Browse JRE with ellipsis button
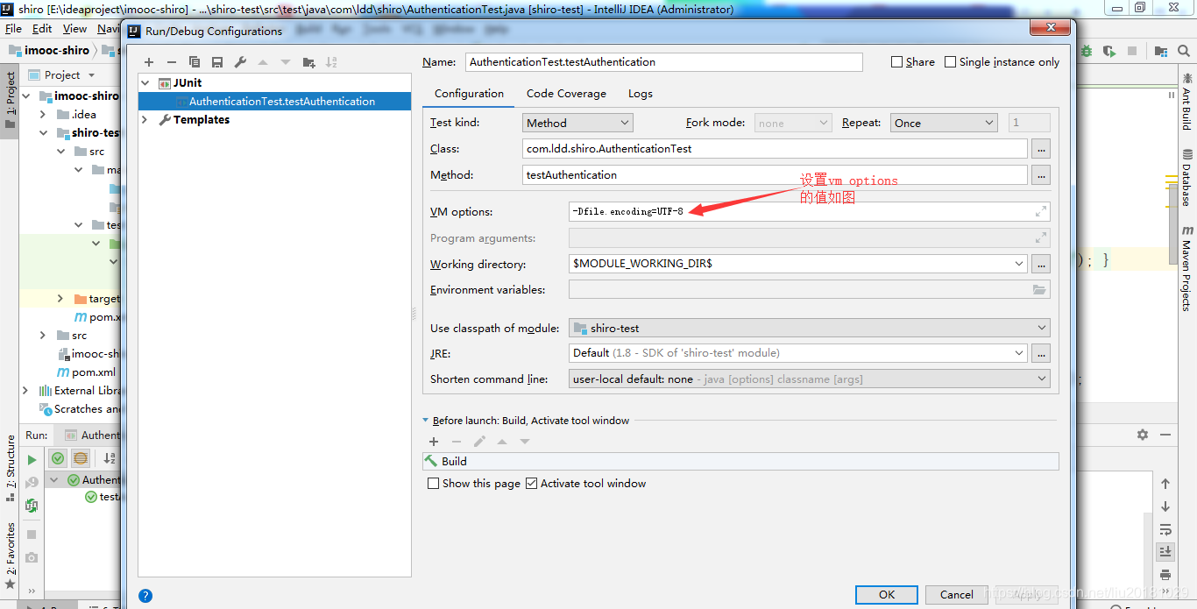This screenshot has height=609, width=1197. point(1040,353)
